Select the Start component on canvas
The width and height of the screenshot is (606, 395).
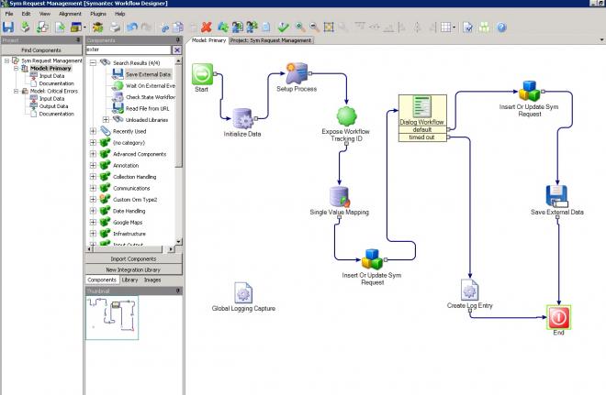point(202,74)
